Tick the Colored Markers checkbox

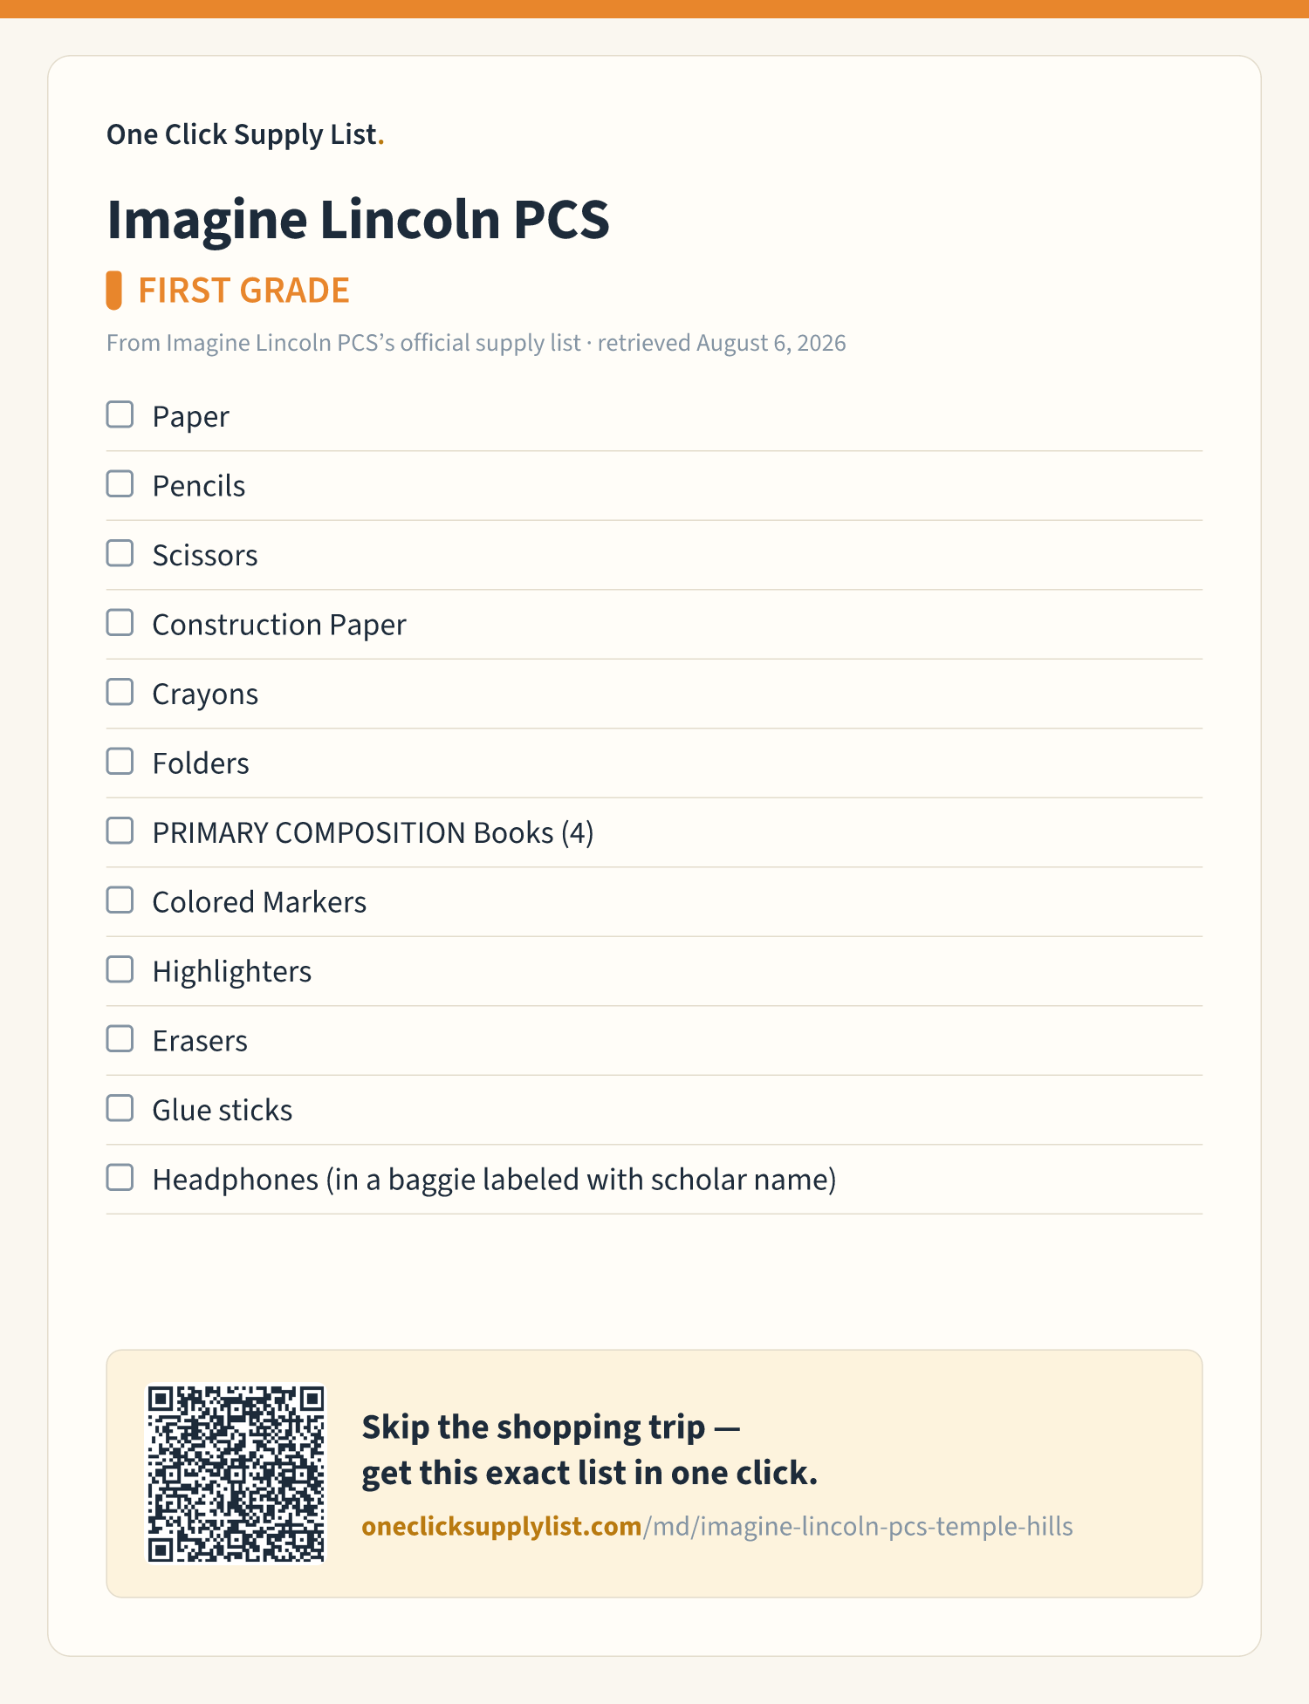120,900
